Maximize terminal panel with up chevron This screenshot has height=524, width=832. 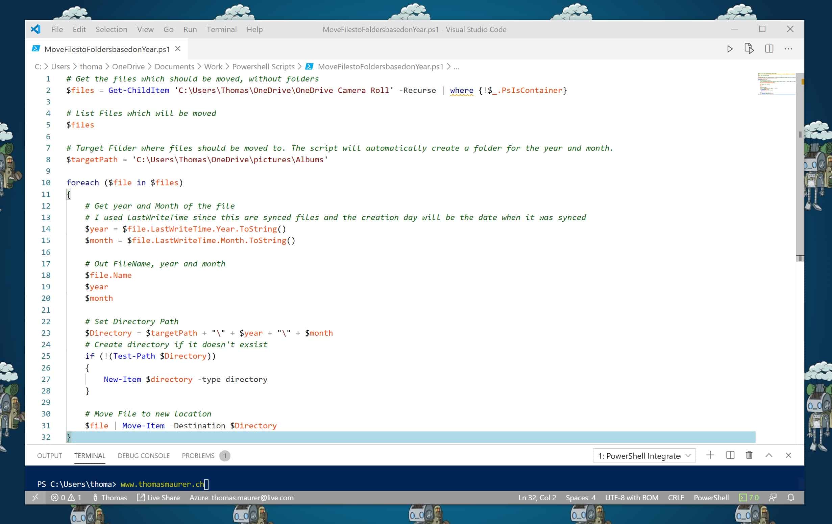[769, 455]
